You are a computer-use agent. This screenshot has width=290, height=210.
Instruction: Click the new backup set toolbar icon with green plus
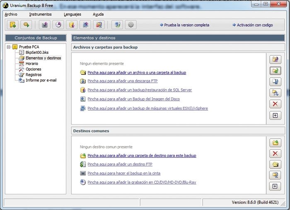pos(12,25)
